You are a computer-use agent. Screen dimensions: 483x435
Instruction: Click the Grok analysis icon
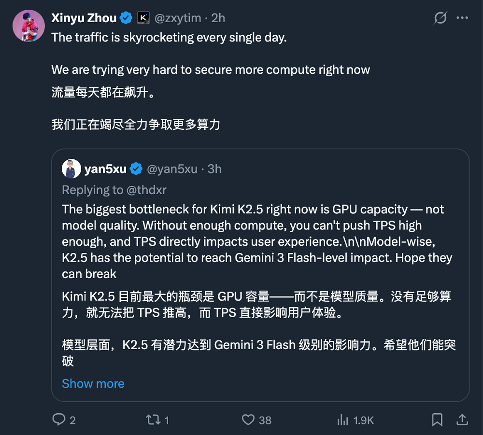point(440,17)
